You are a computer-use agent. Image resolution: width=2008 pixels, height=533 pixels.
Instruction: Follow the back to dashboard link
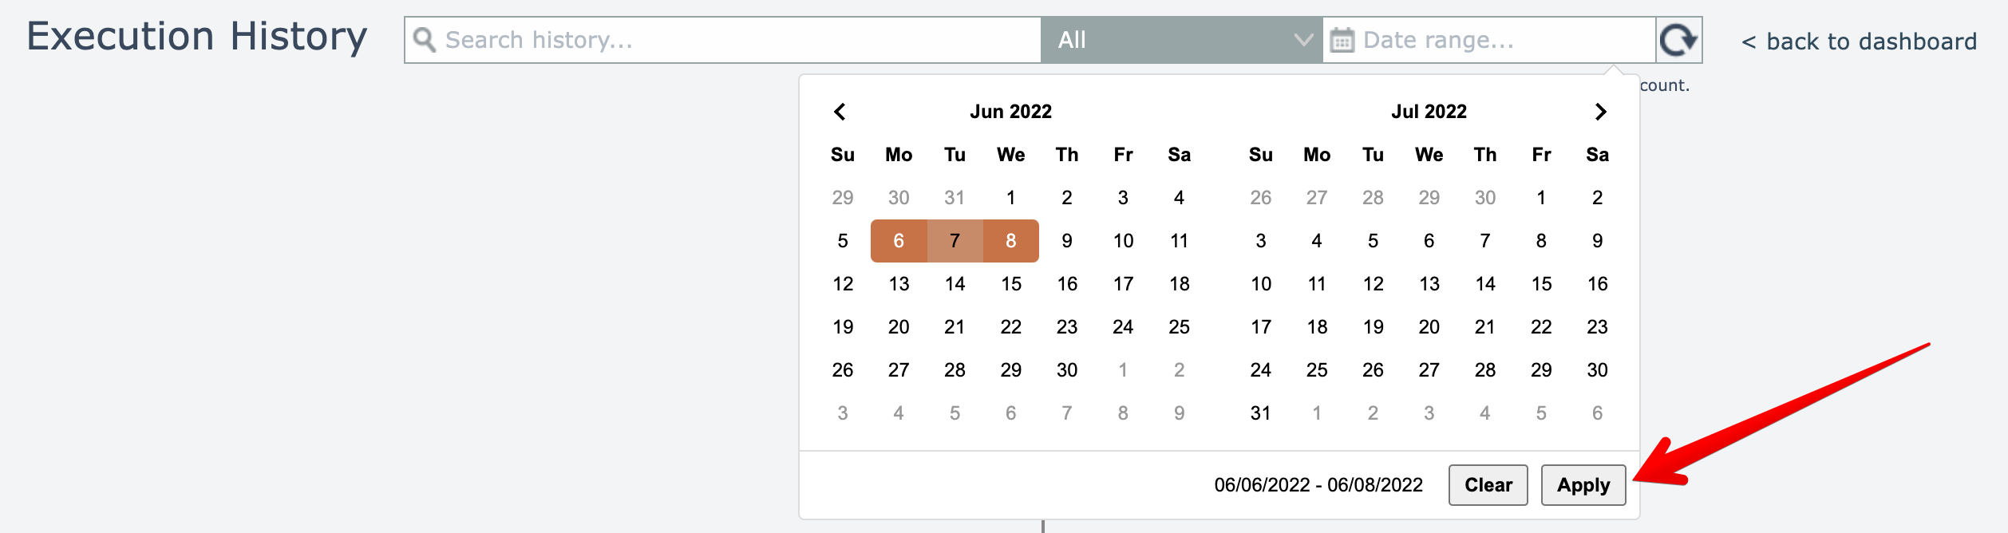tap(1859, 41)
